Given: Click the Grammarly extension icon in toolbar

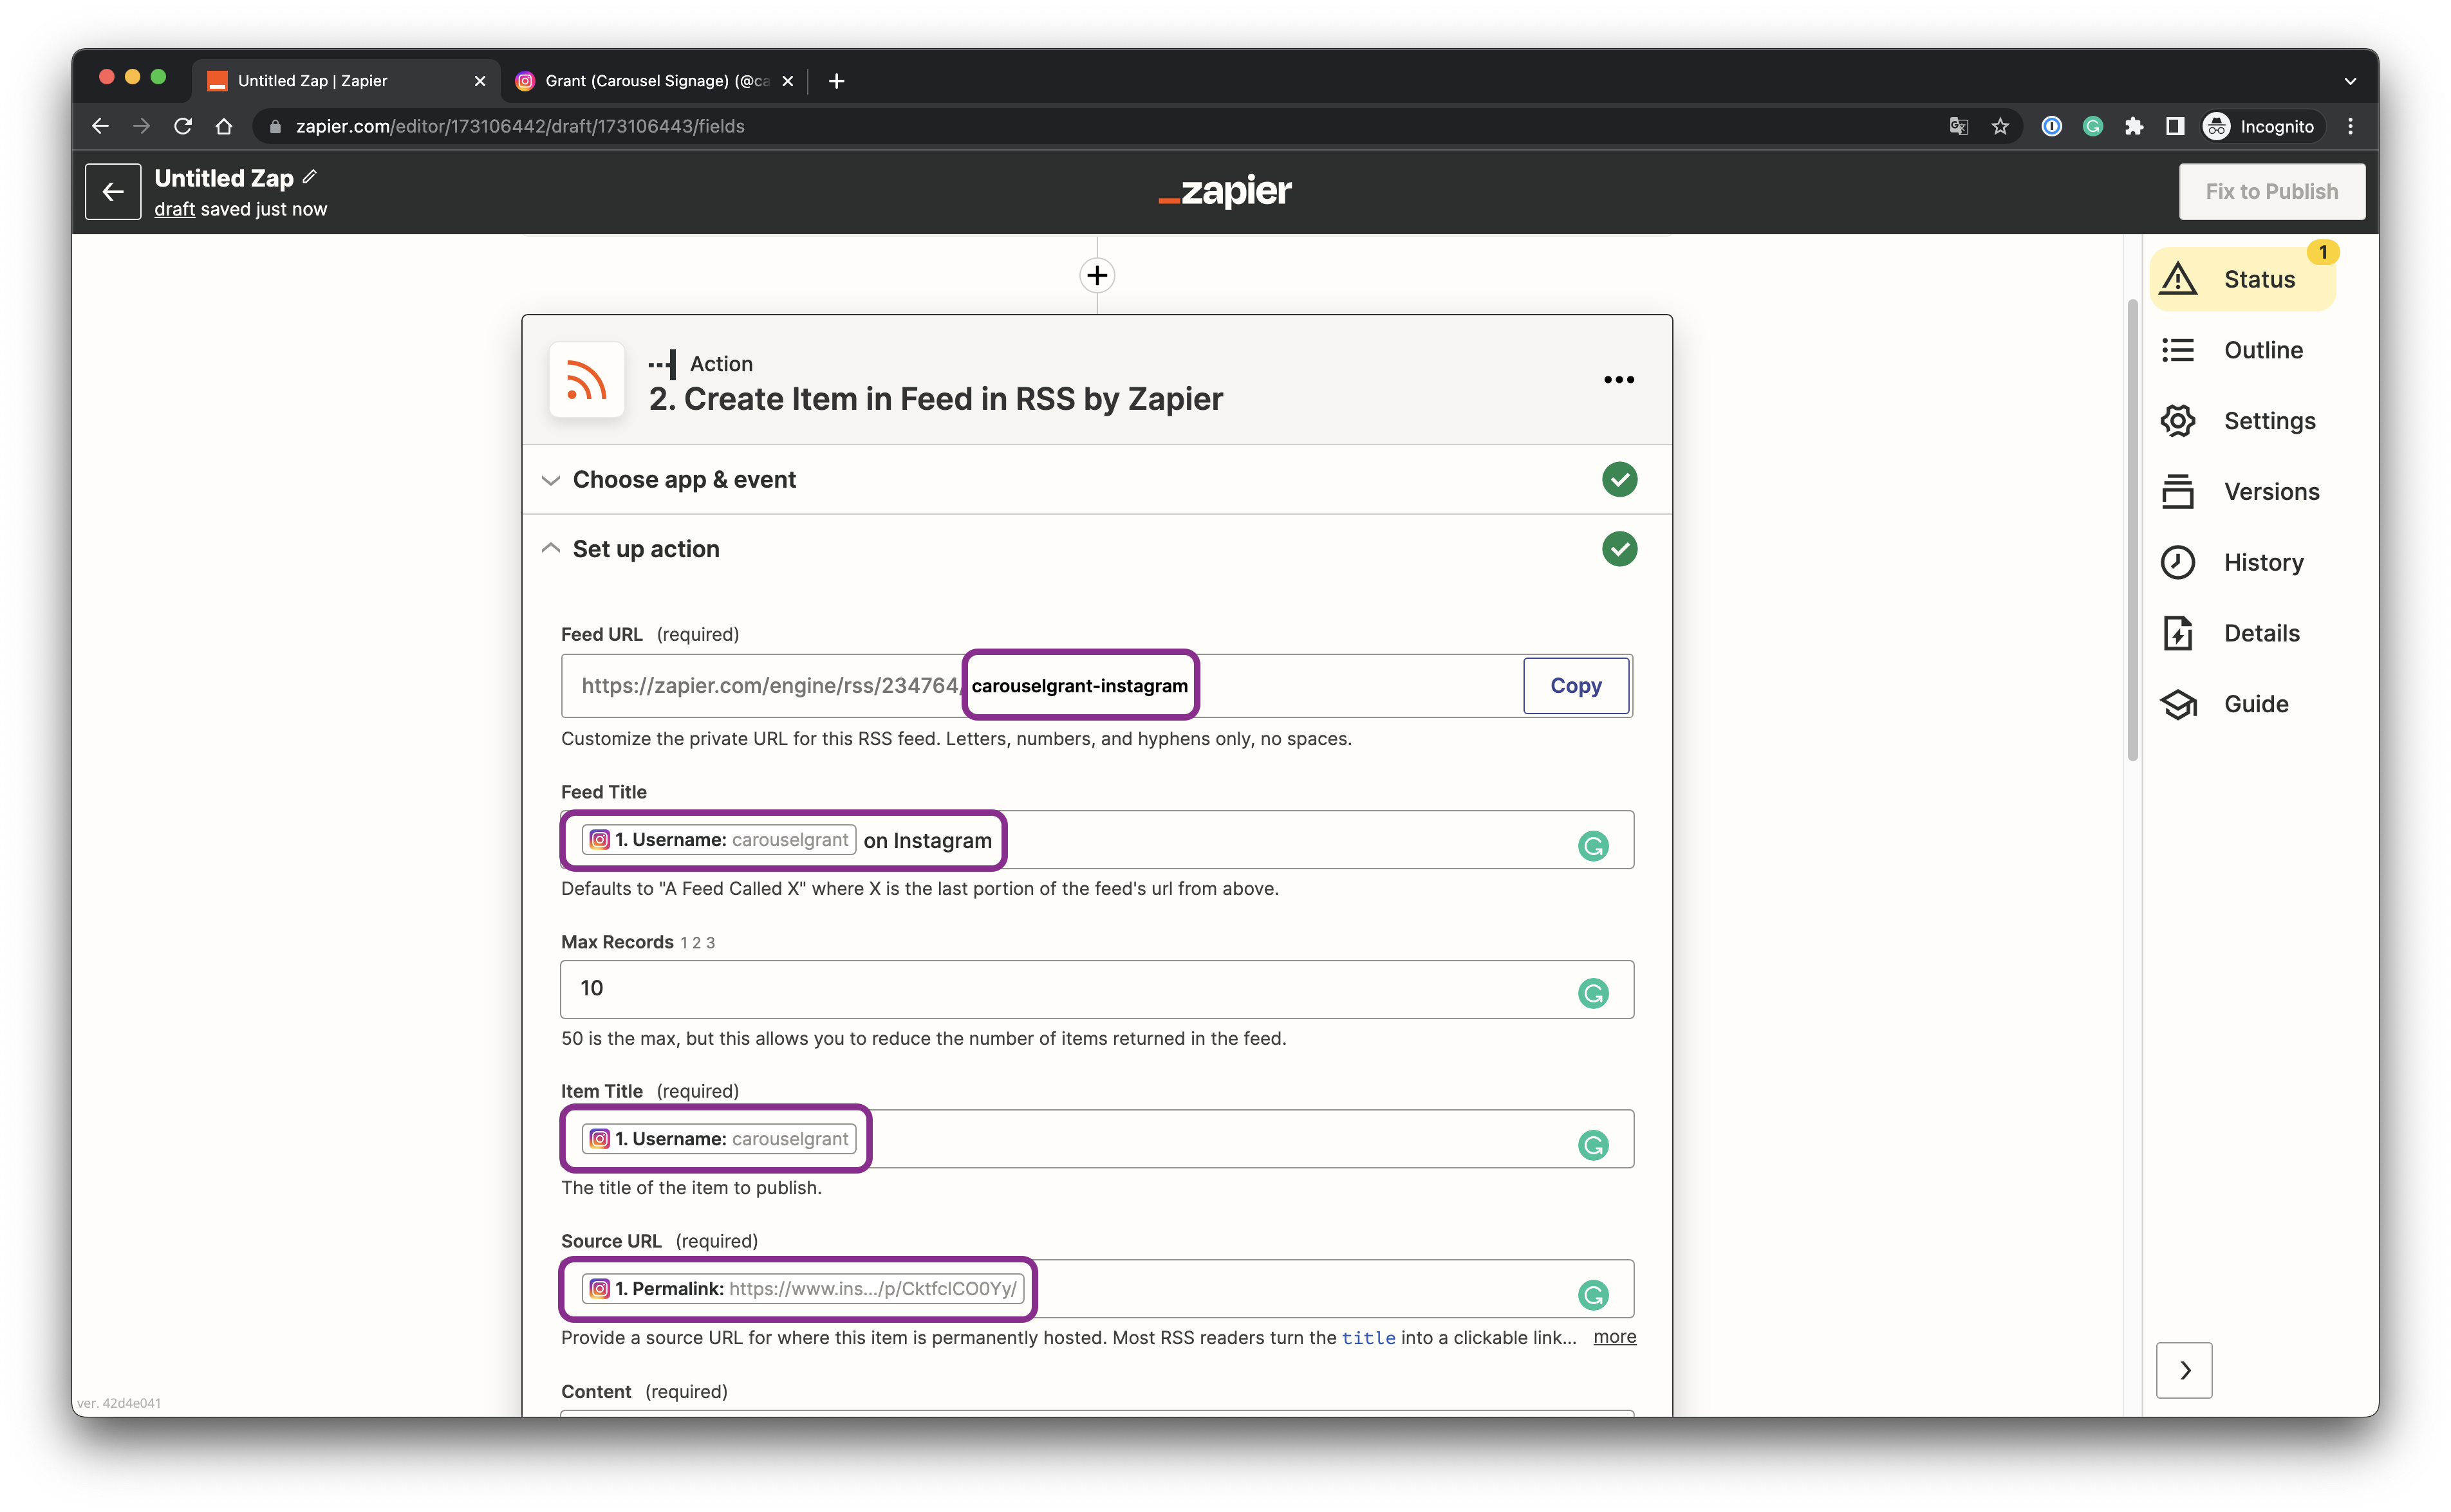Looking at the screenshot, I should coord(2093,126).
